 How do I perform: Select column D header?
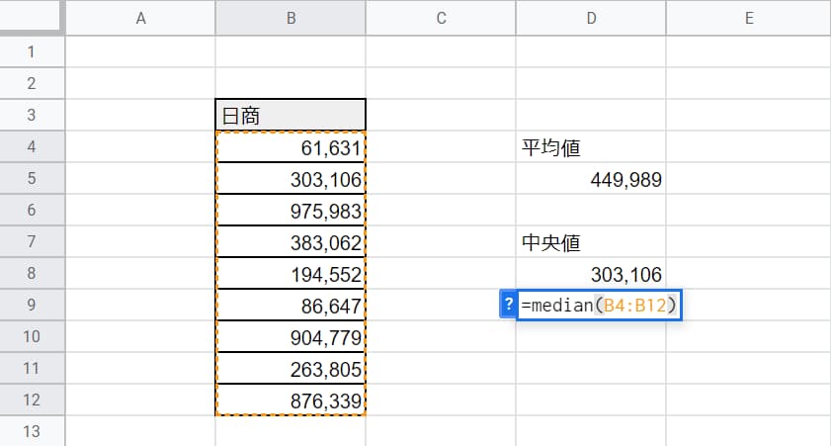click(591, 18)
